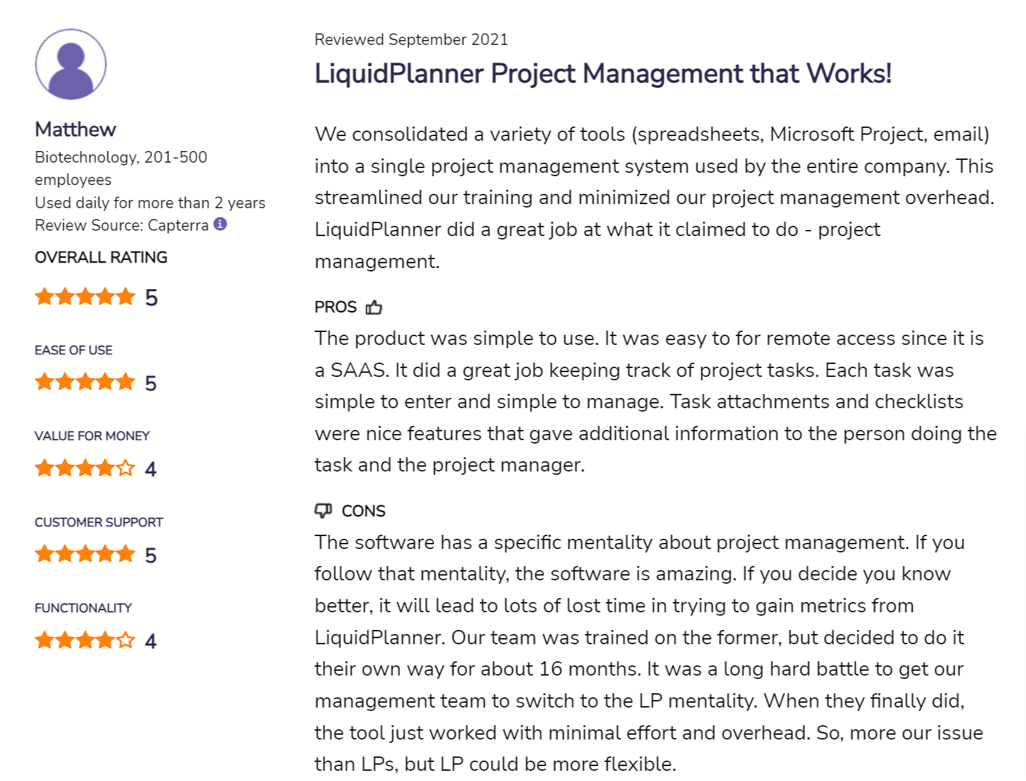Click the Capterra review source info icon

[220, 224]
